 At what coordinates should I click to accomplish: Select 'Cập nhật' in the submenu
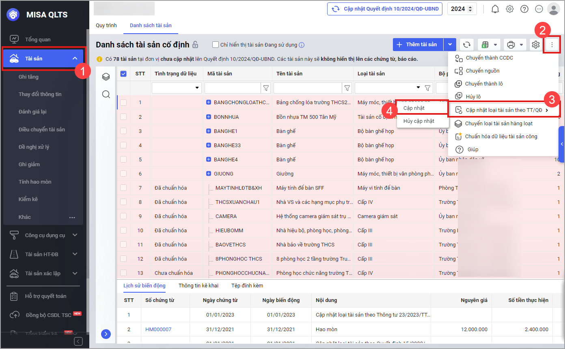point(414,108)
